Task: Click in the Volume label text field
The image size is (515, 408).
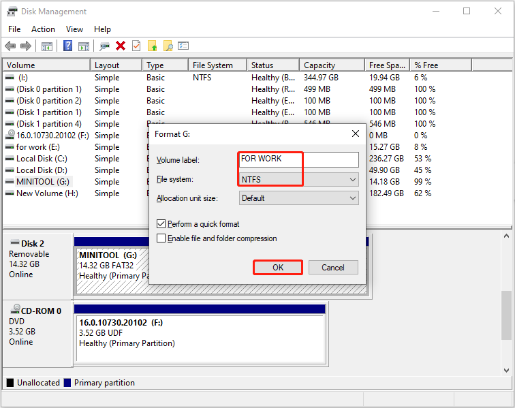Action: tap(299, 159)
